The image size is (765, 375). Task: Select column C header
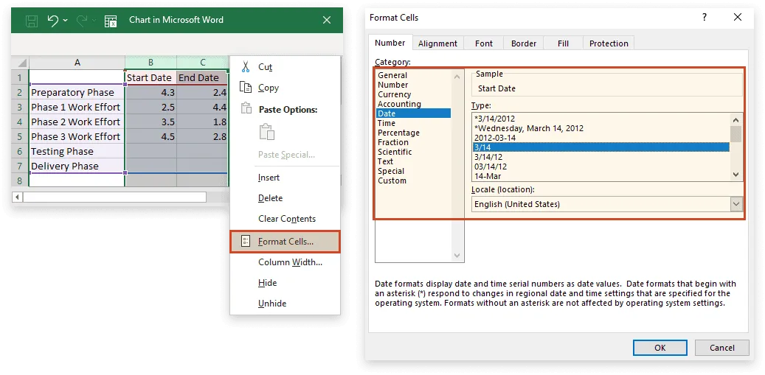click(202, 63)
